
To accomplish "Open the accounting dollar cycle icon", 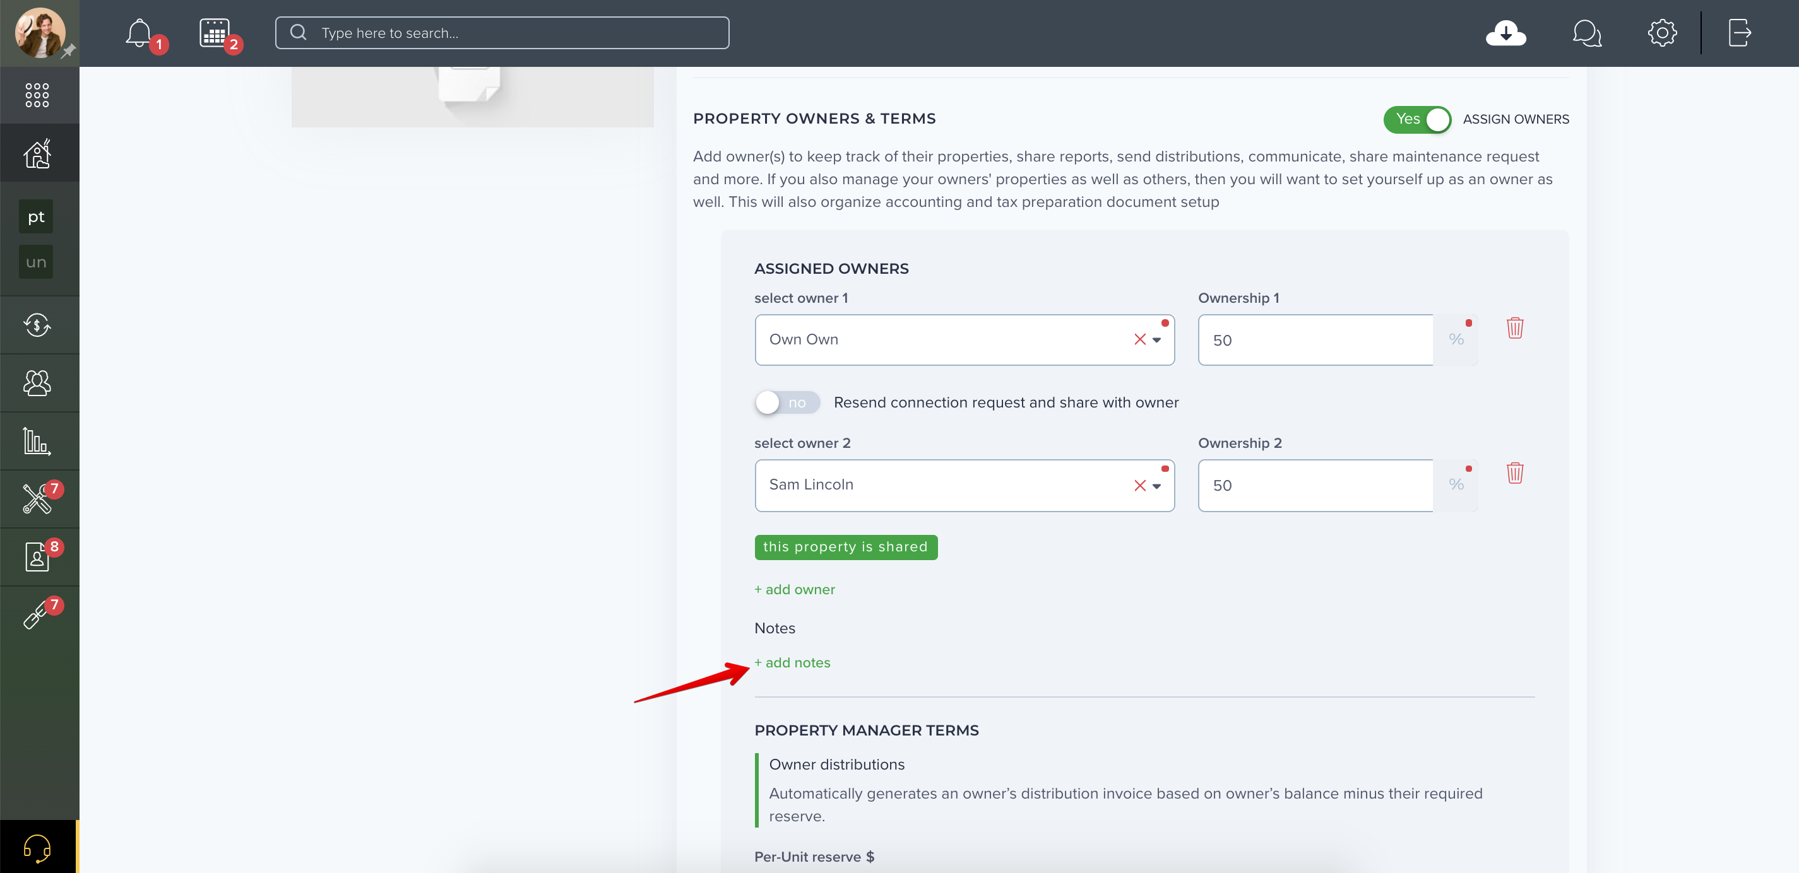I will (x=37, y=325).
